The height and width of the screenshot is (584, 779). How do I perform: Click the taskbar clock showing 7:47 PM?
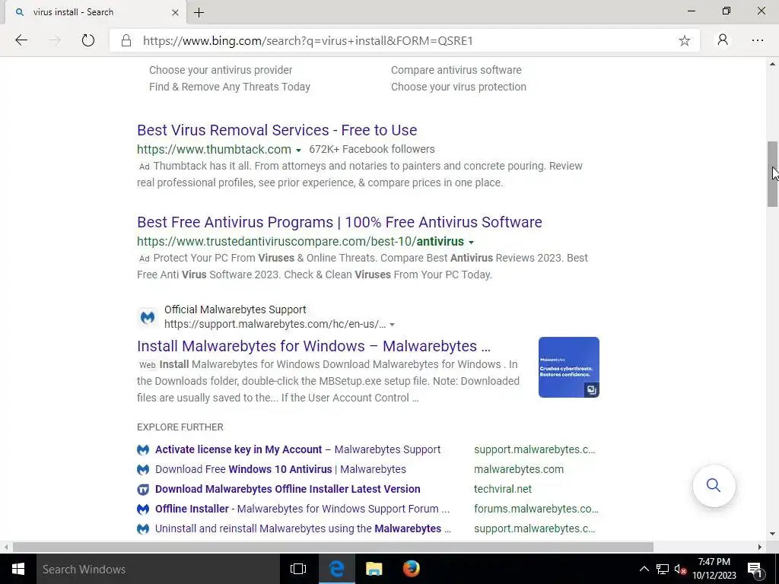[x=714, y=569]
